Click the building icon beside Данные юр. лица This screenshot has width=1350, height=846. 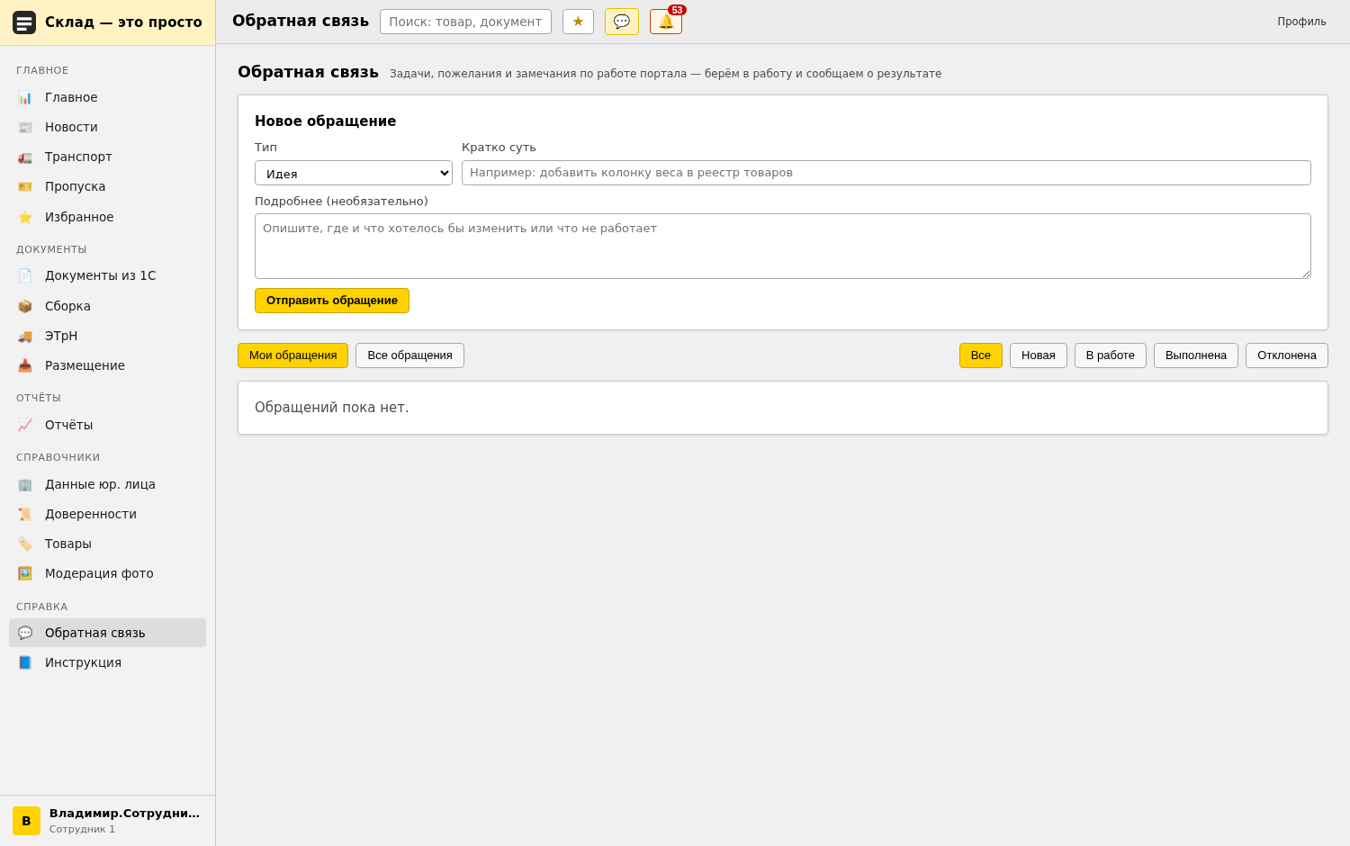25,484
